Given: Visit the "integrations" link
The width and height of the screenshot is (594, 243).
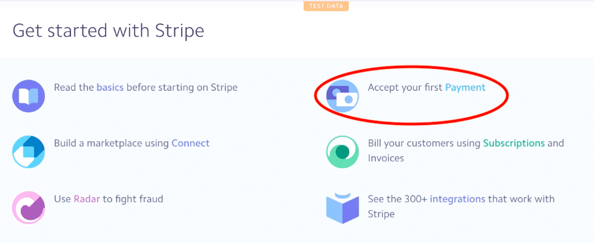Looking at the screenshot, I should (457, 199).
